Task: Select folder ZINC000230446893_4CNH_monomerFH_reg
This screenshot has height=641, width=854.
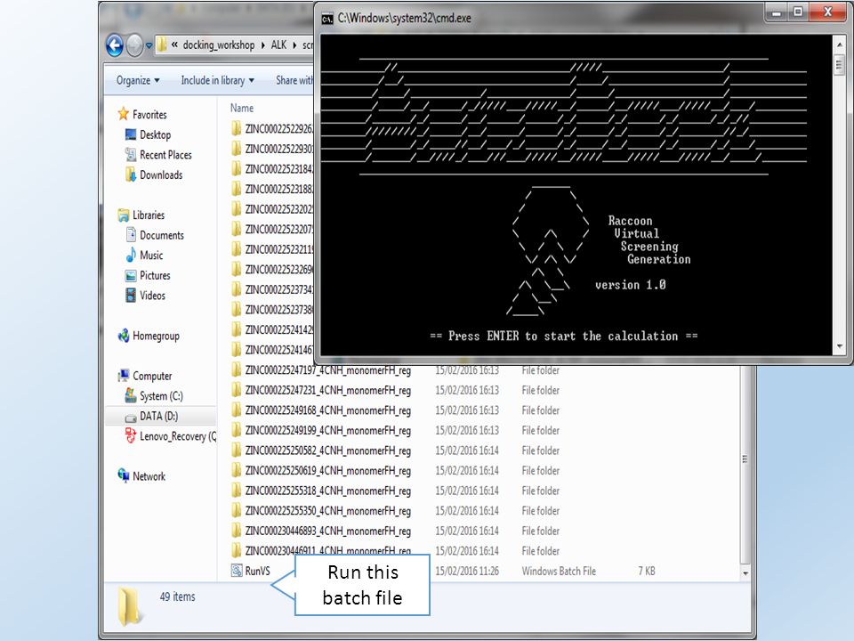Action: (328, 531)
